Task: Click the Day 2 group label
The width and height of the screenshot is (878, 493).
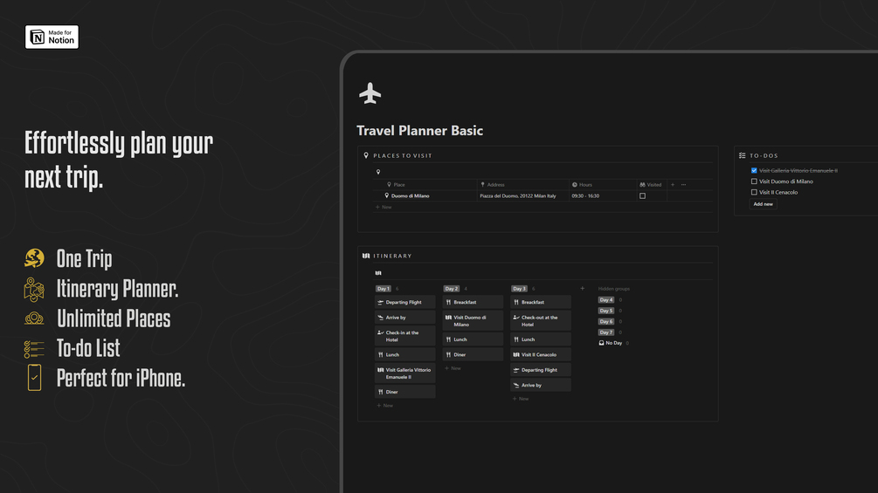Action: 452,289
